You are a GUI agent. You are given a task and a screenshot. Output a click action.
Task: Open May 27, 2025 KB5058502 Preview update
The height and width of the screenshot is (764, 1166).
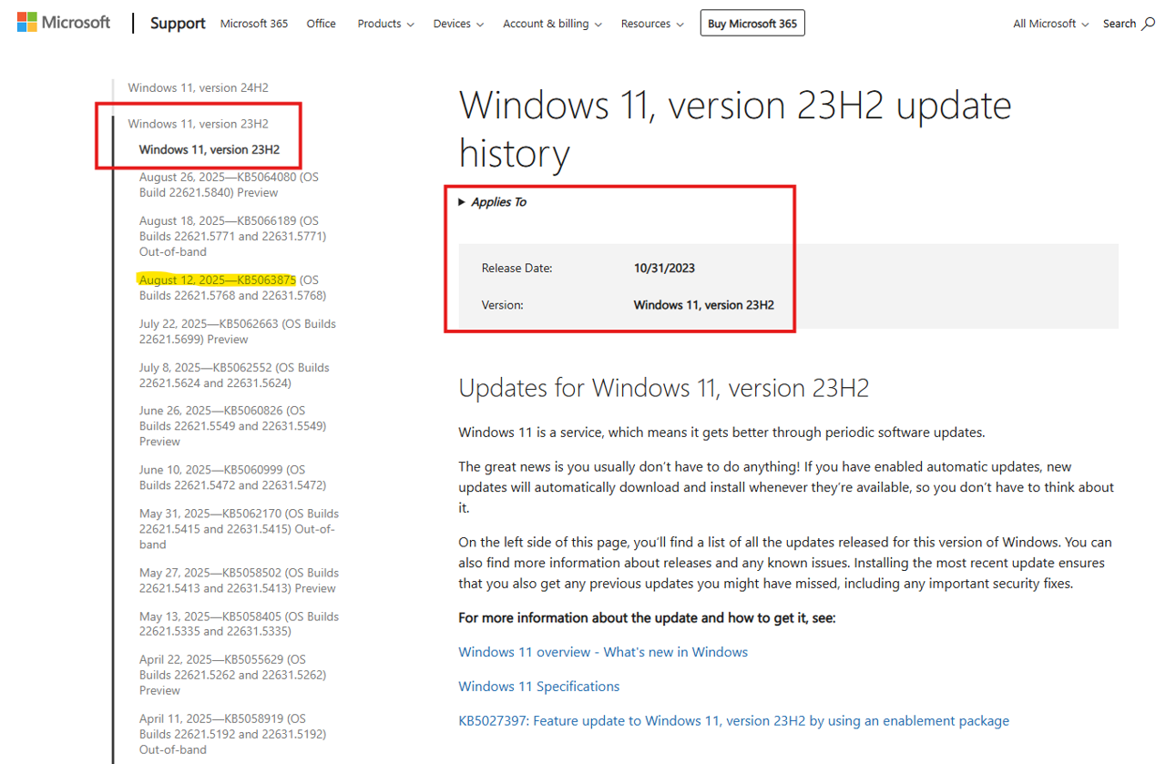239,581
